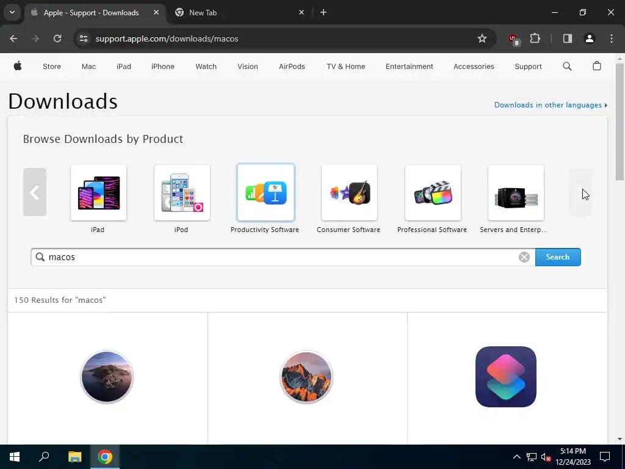Click into the macos search input field
This screenshot has height=469, width=625.
283,257
